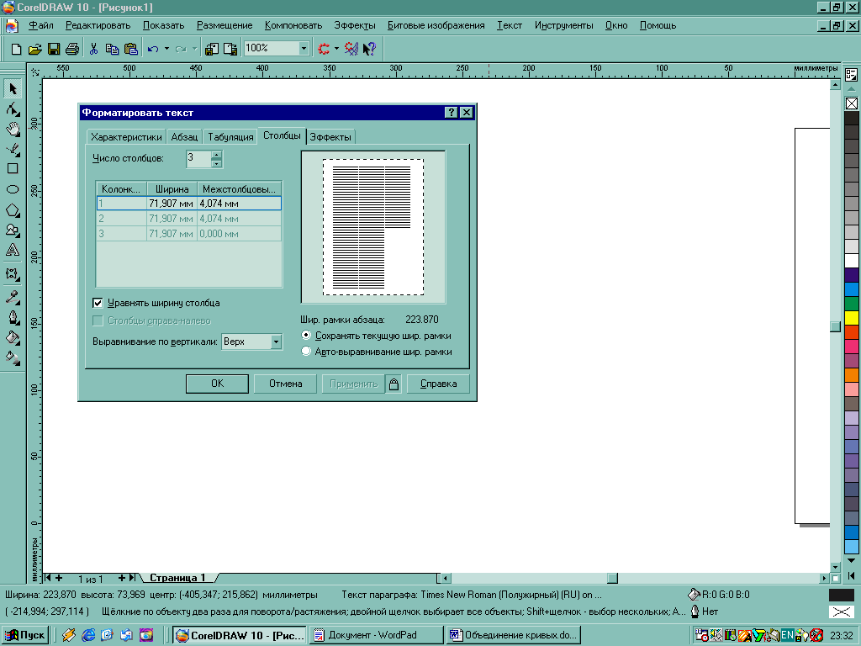The height and width of the screenshot is (646, 861).
Task: Switch to the Табуляция tab
Action: pos(230,137)
